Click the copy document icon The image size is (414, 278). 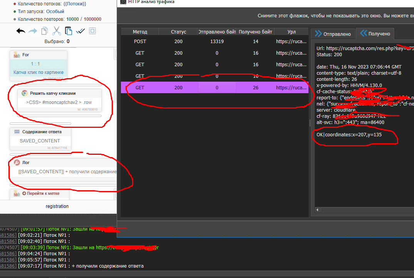[45, 31]
